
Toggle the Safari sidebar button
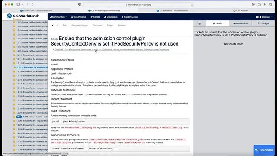click(18, 4)
